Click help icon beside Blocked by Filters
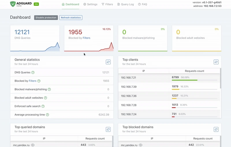The width and height of the screenshot is (231, 147). 39,81
